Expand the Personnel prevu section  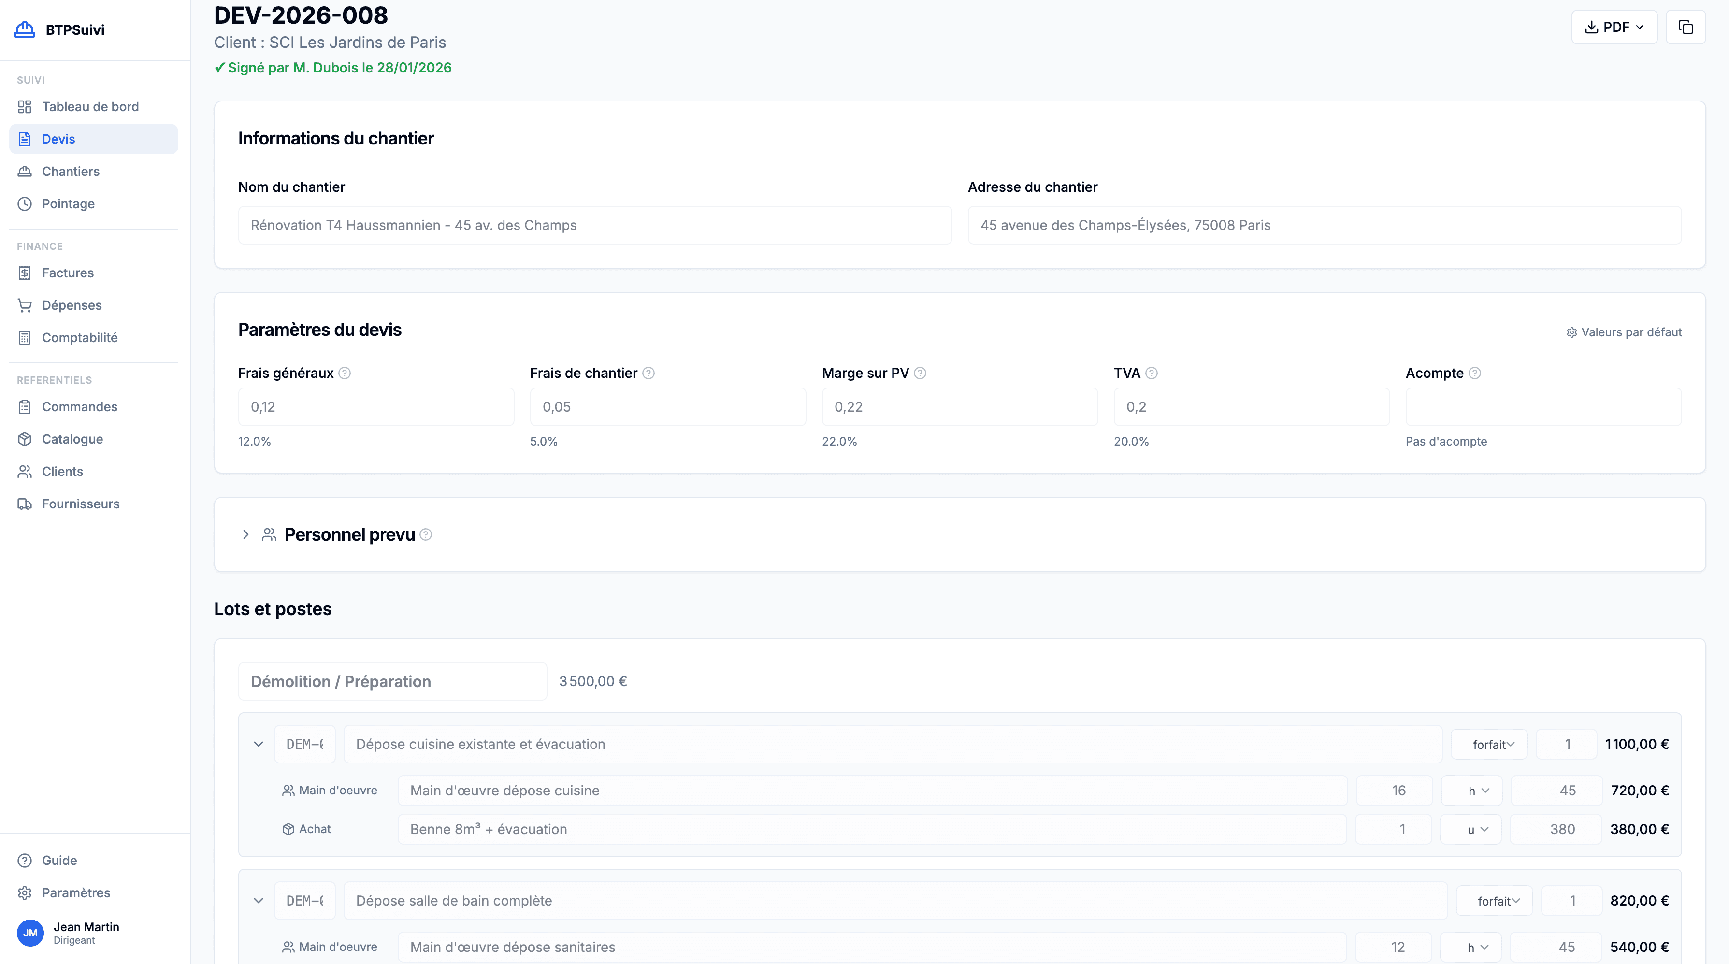pyautogui.click(x=245, y=535)
